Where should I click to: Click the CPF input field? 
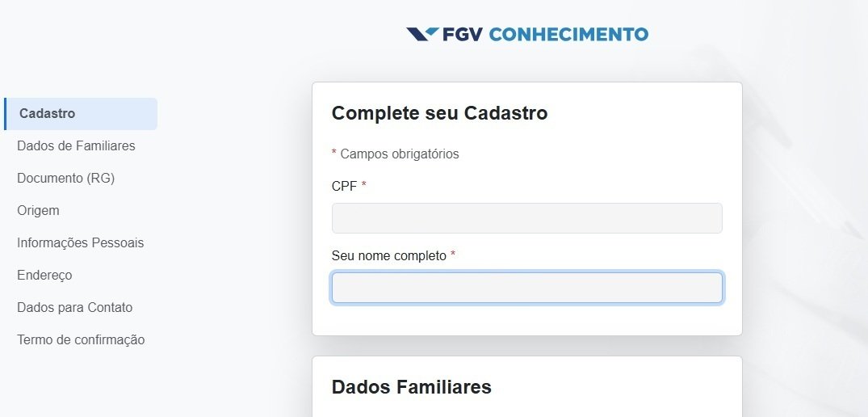pyautogui.click(x=527, y=218)
